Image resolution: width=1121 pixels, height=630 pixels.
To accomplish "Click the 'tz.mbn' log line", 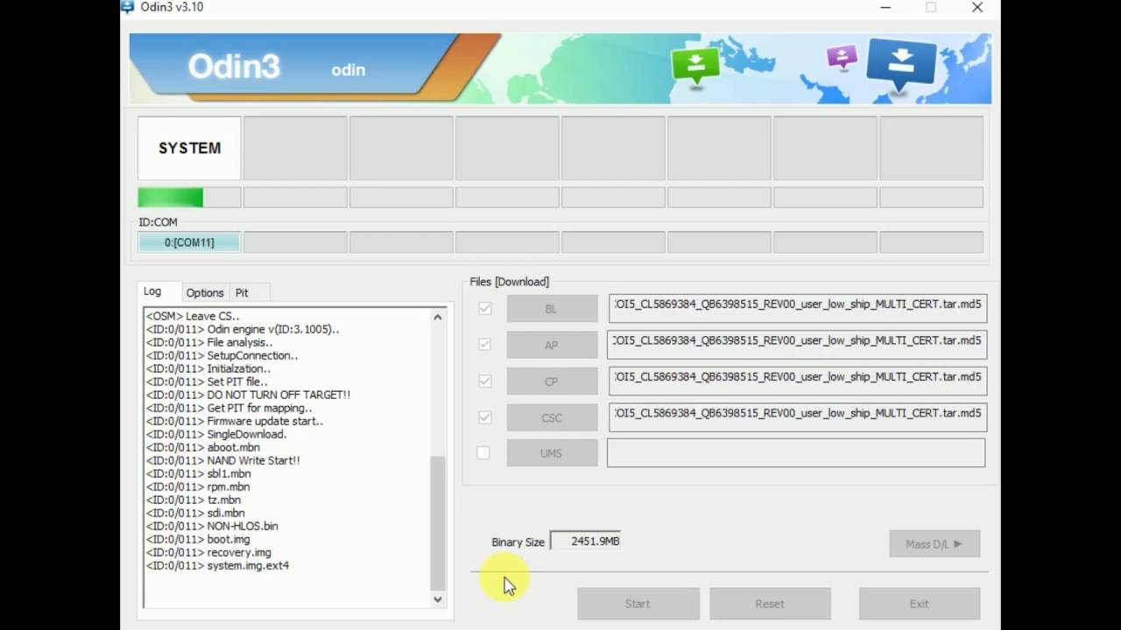I will 194,500.
